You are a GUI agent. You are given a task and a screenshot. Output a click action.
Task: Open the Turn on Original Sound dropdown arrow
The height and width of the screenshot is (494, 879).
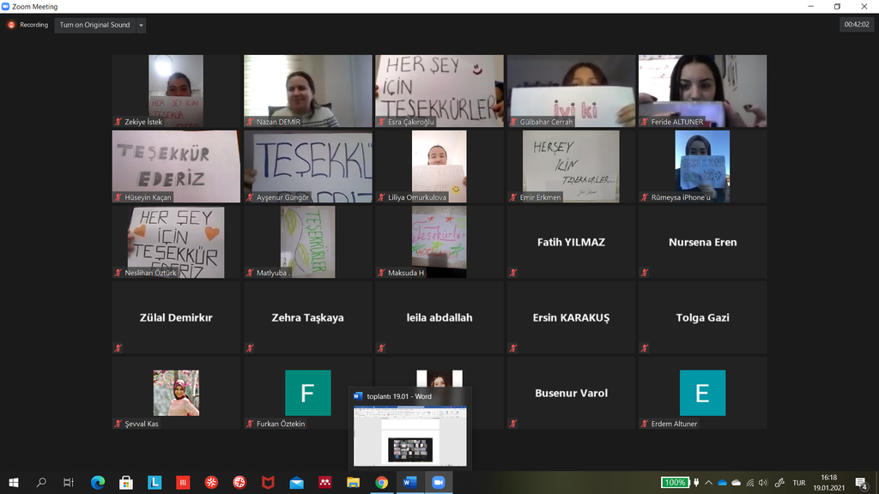[x=142, y=26]
